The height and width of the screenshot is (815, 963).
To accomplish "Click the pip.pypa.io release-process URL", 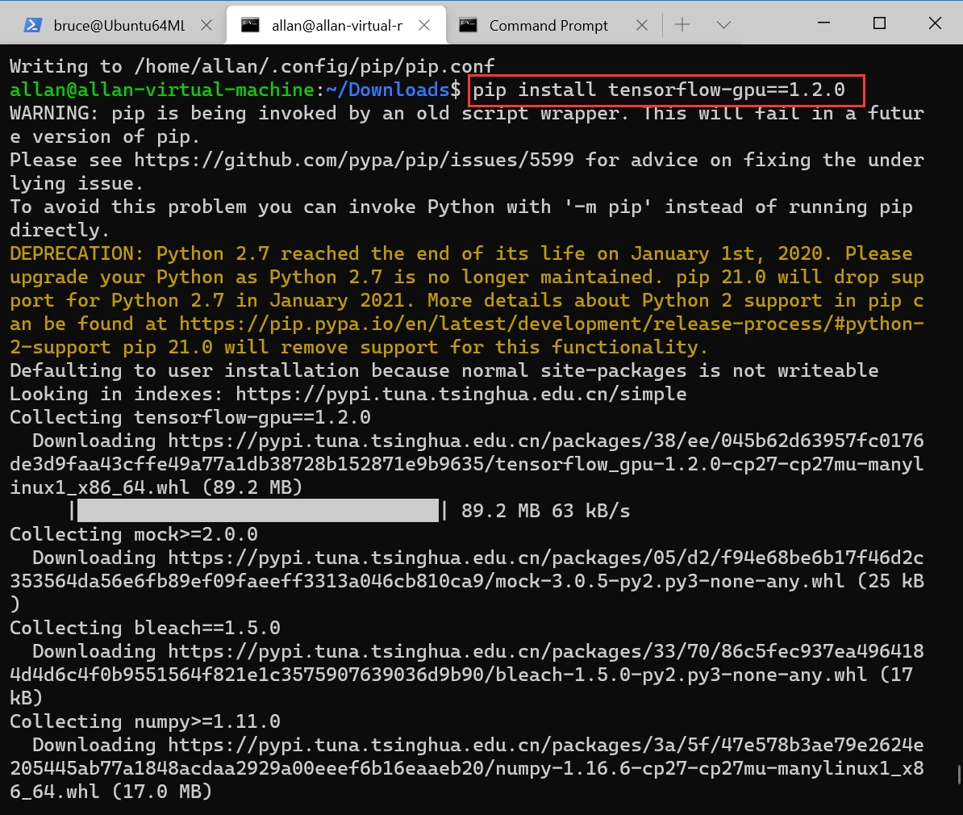I will click(467, 336).
